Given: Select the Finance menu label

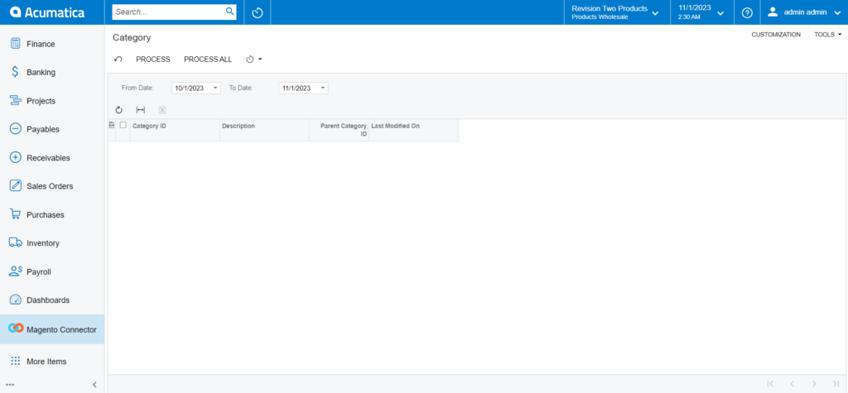Looking at the screenshot, I should point(41,44).
